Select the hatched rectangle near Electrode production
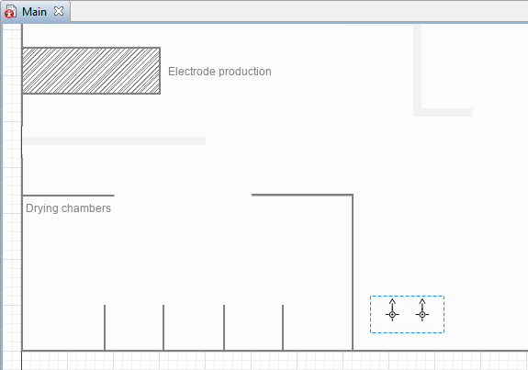The width and height of the screenshot is (528, 370). pos(91,71)
